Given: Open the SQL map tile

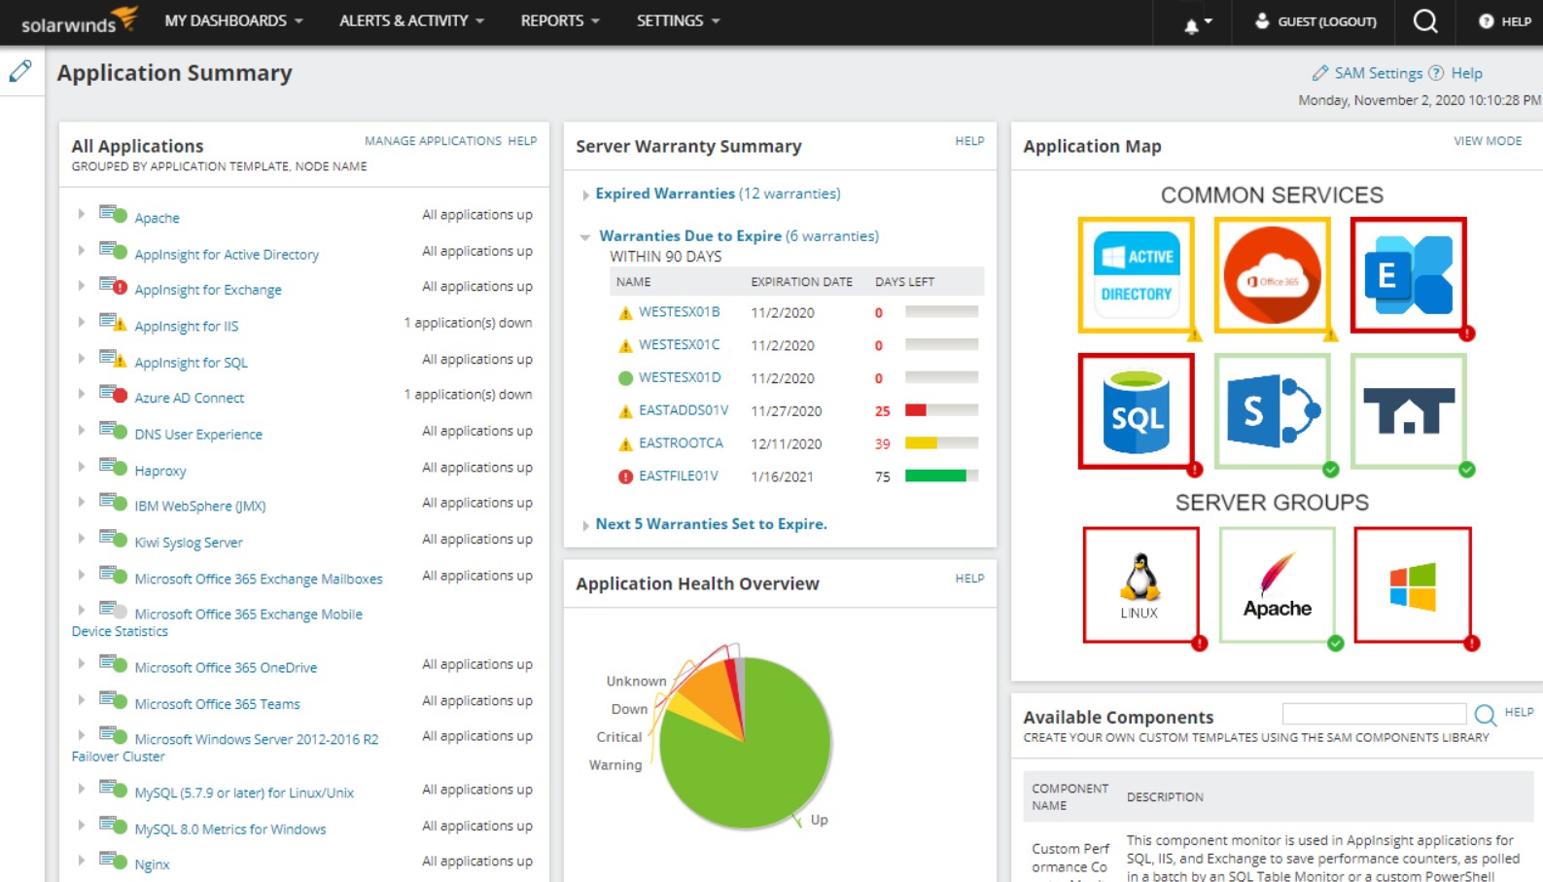Looking at the screenshot, I should click(x=1137, y=411).
